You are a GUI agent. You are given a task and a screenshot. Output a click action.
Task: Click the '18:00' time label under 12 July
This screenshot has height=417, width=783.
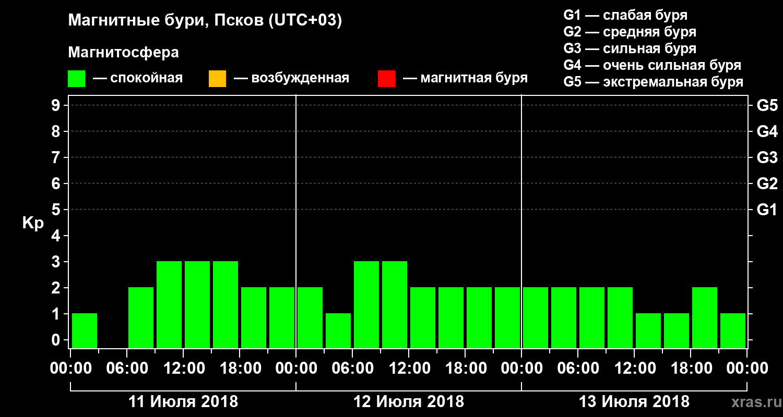point(466,368)
